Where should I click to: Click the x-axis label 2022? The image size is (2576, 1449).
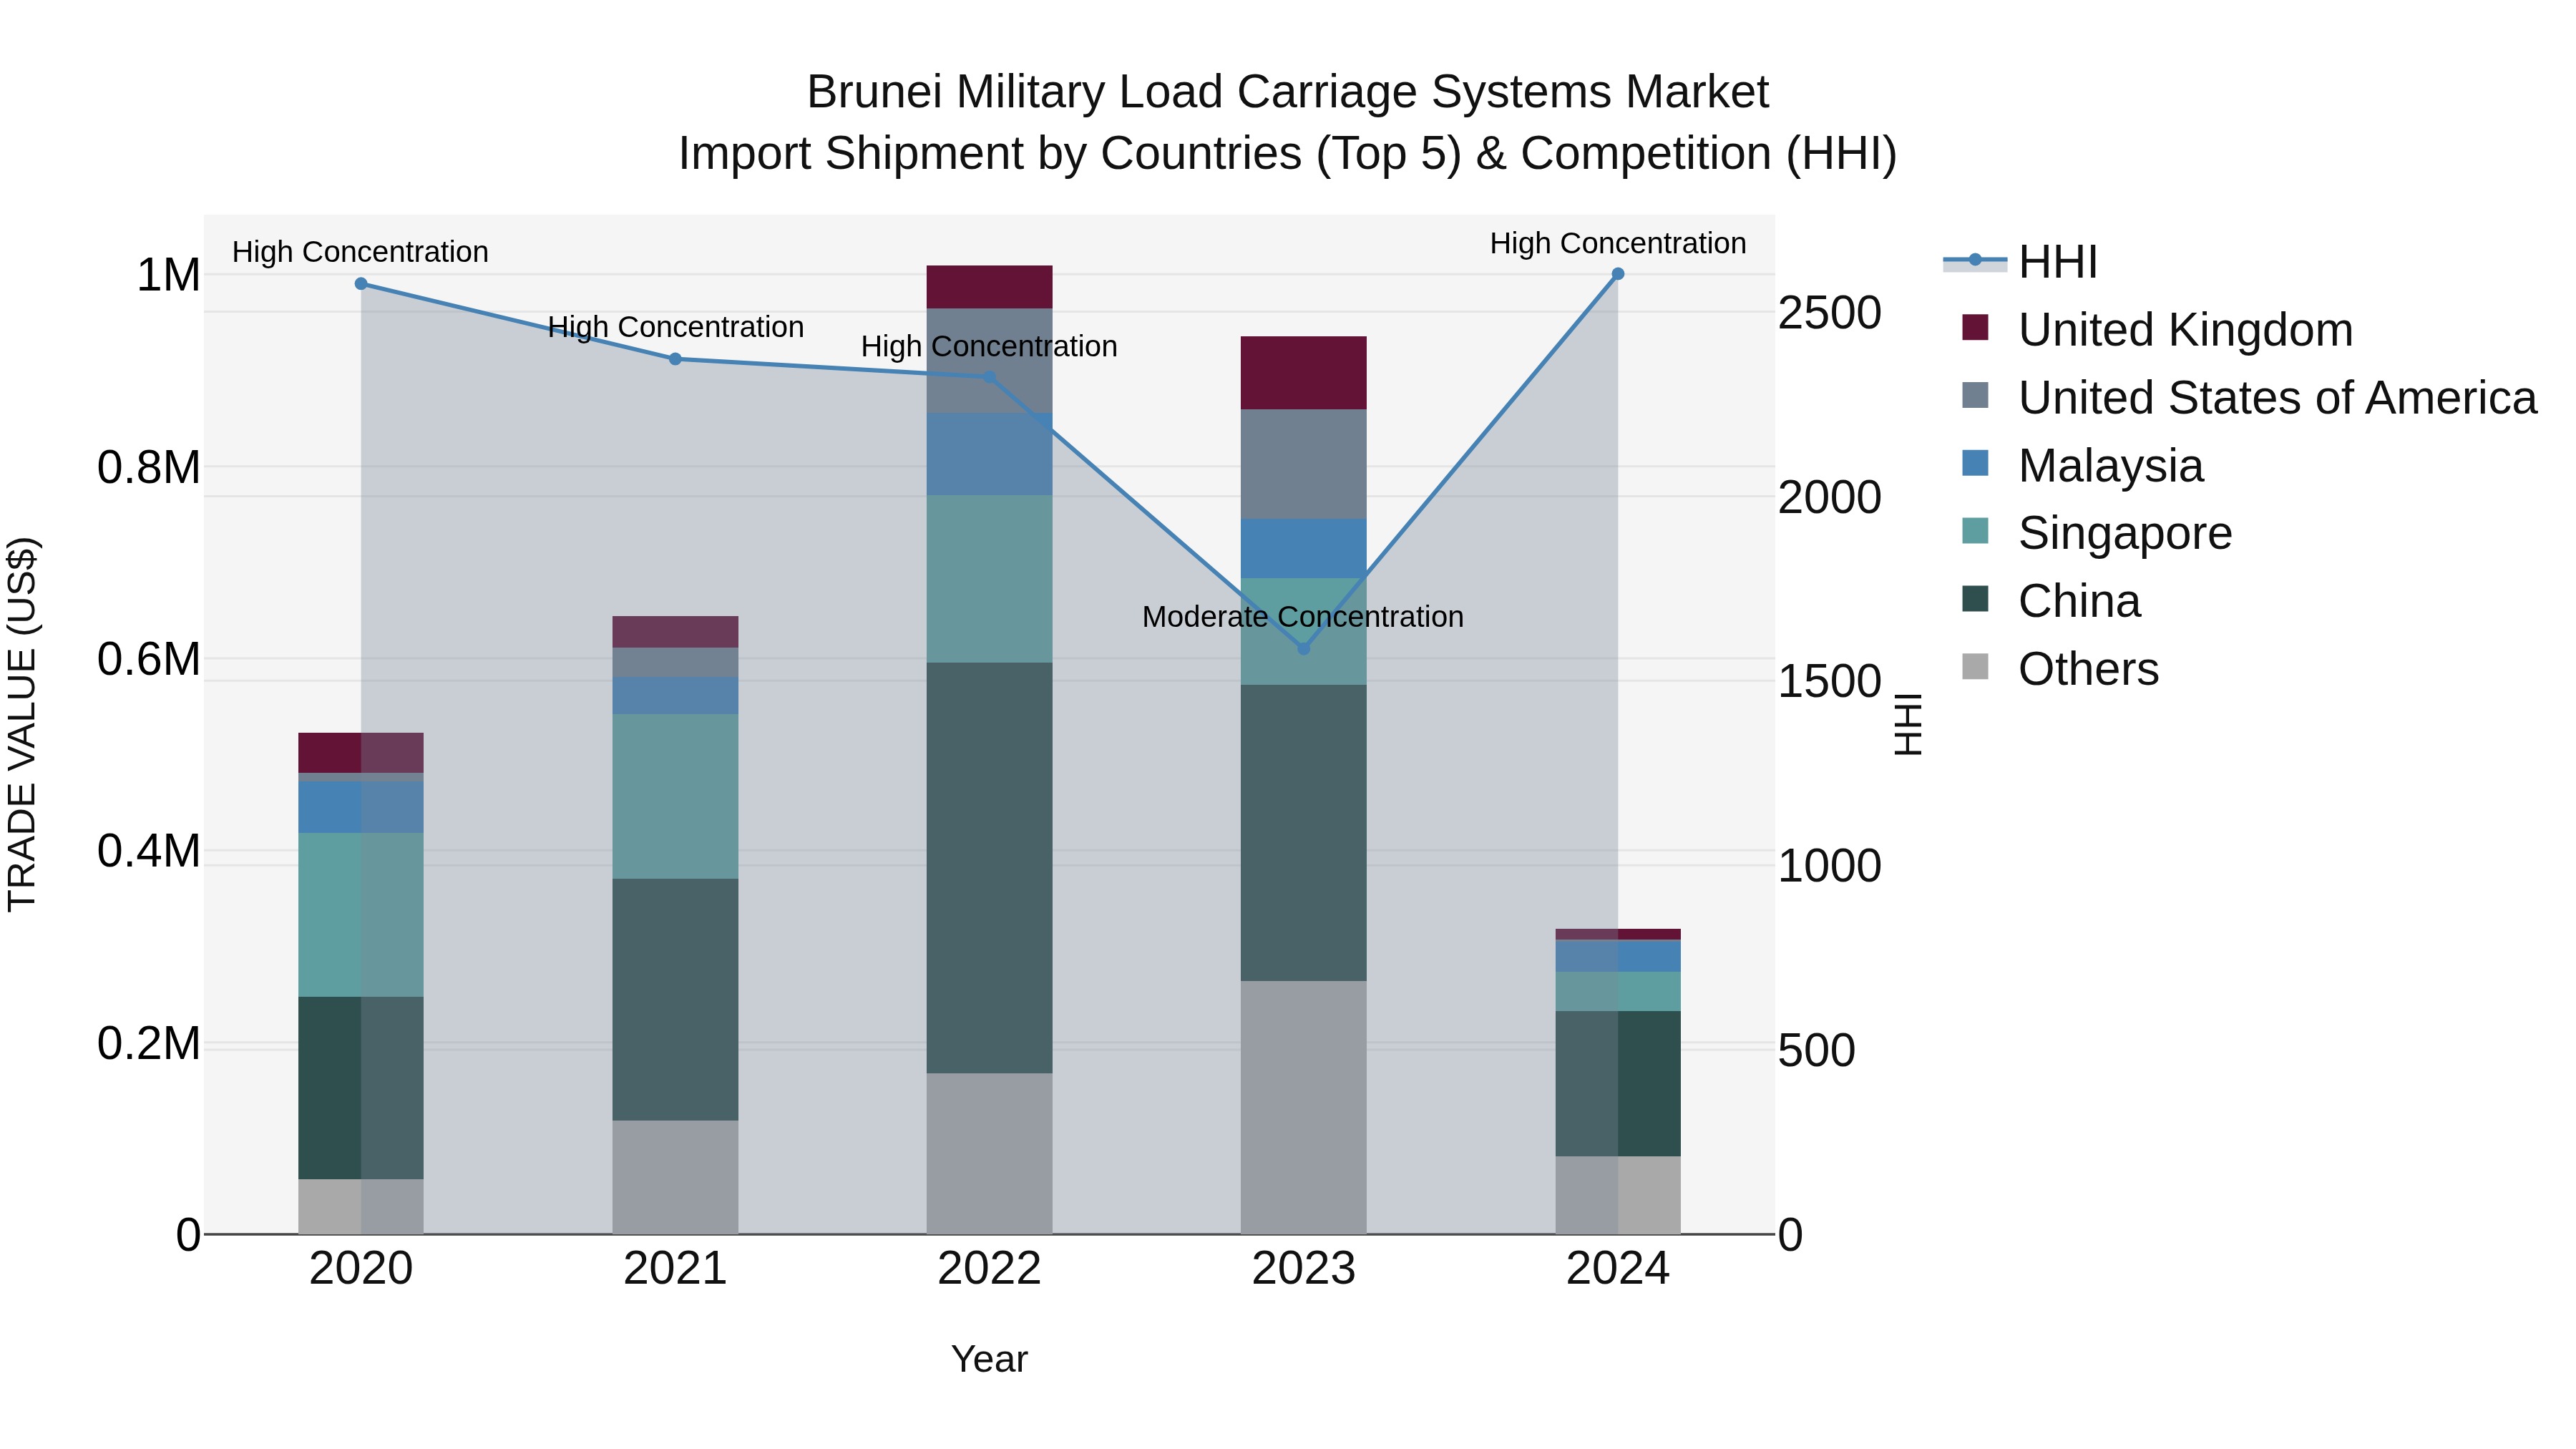[989, 1269]
